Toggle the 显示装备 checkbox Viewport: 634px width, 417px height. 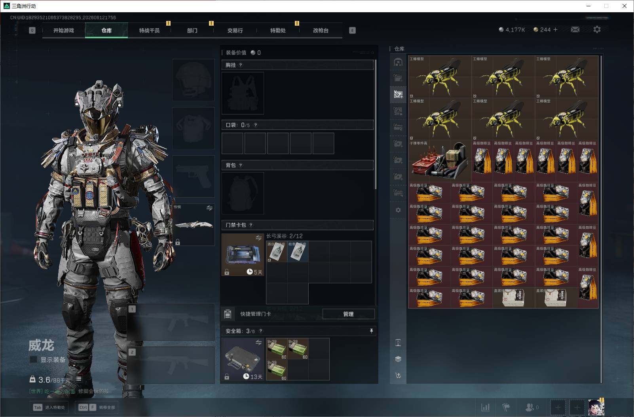[x=34, y=359]
